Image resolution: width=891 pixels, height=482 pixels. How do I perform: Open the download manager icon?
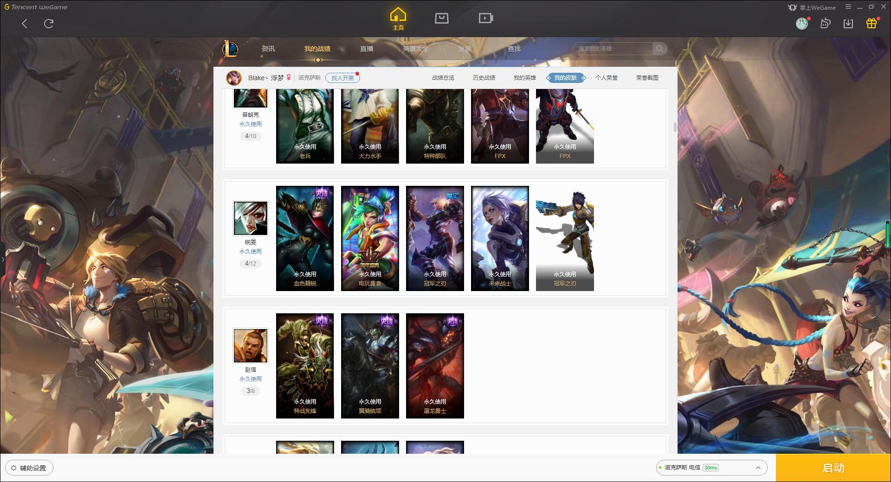[x=848, y=23]
